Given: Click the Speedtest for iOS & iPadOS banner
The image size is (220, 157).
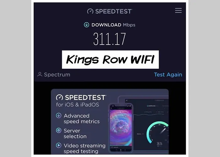Looking at the screenshot, I should pyautogui.click(x=110, y=122).
